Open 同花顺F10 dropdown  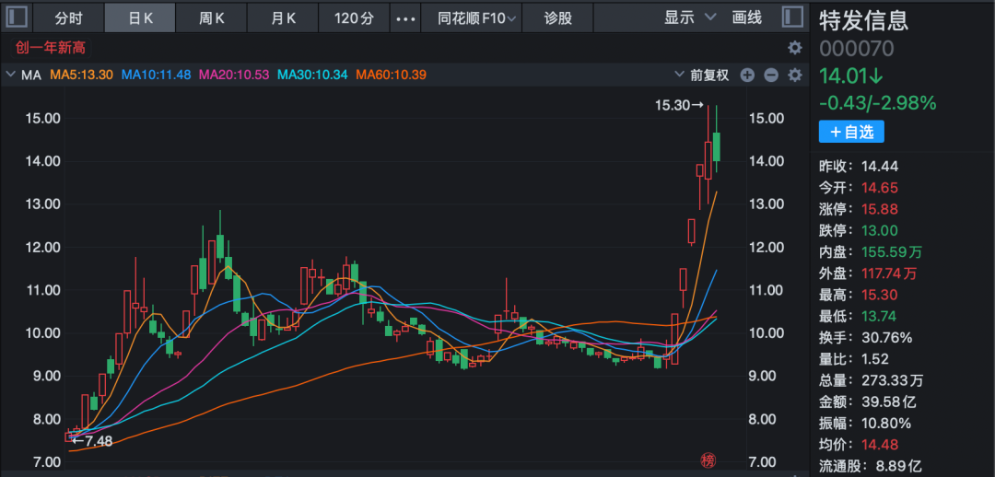tap(476, 18)
